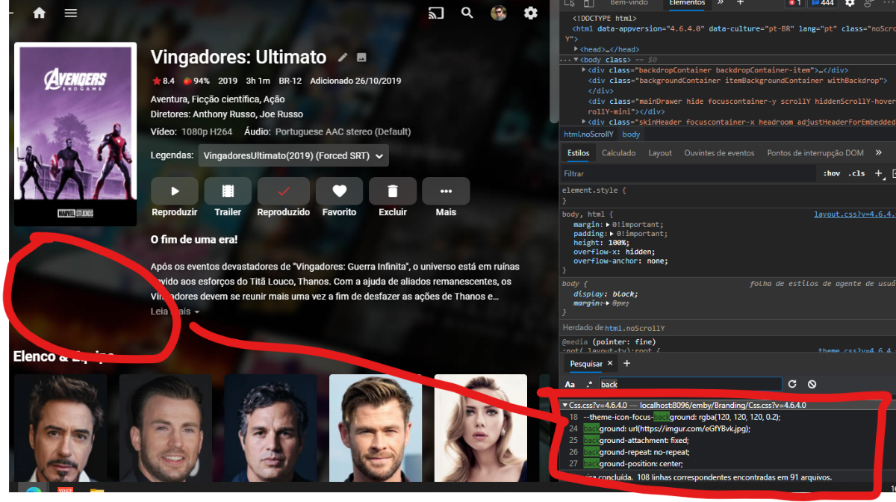
Task: Add new style rule plus icon
Action: pyautogui.click(x=879, y=173)
